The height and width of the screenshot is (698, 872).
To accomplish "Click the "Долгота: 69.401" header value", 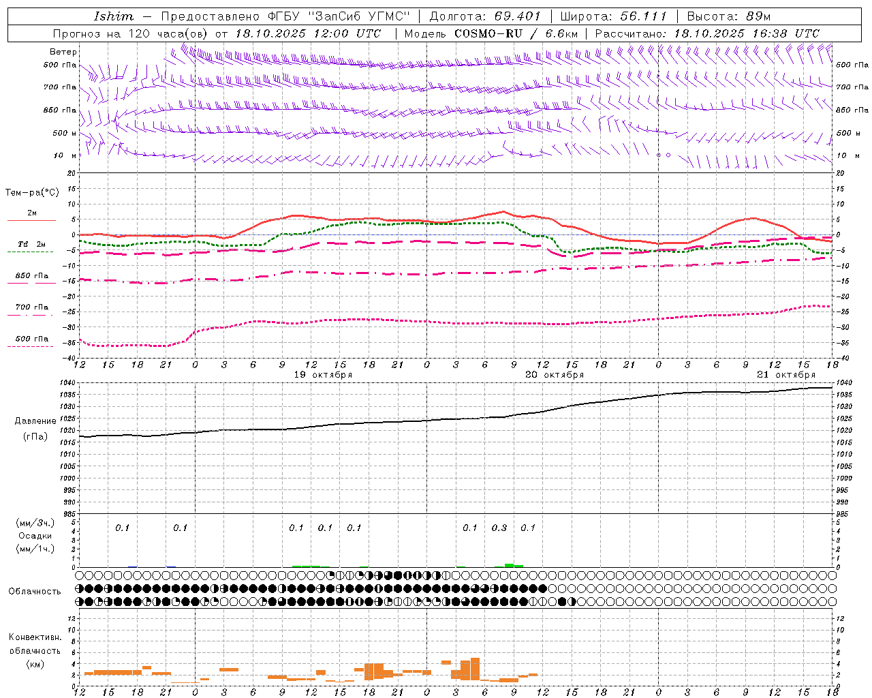I will [485, 16].
